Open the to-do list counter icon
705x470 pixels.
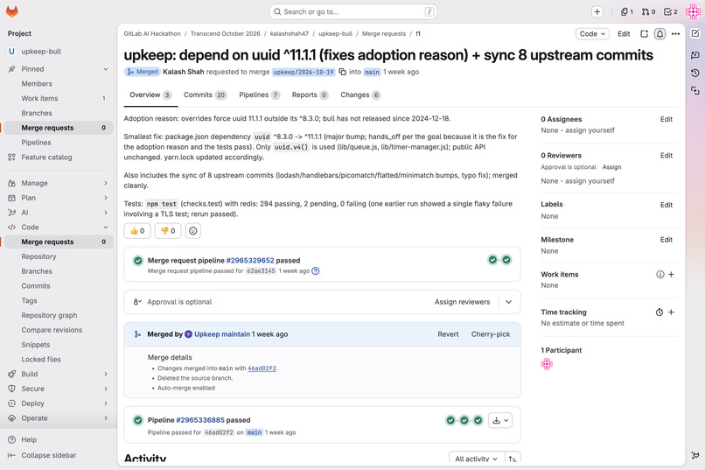(670, 11)
